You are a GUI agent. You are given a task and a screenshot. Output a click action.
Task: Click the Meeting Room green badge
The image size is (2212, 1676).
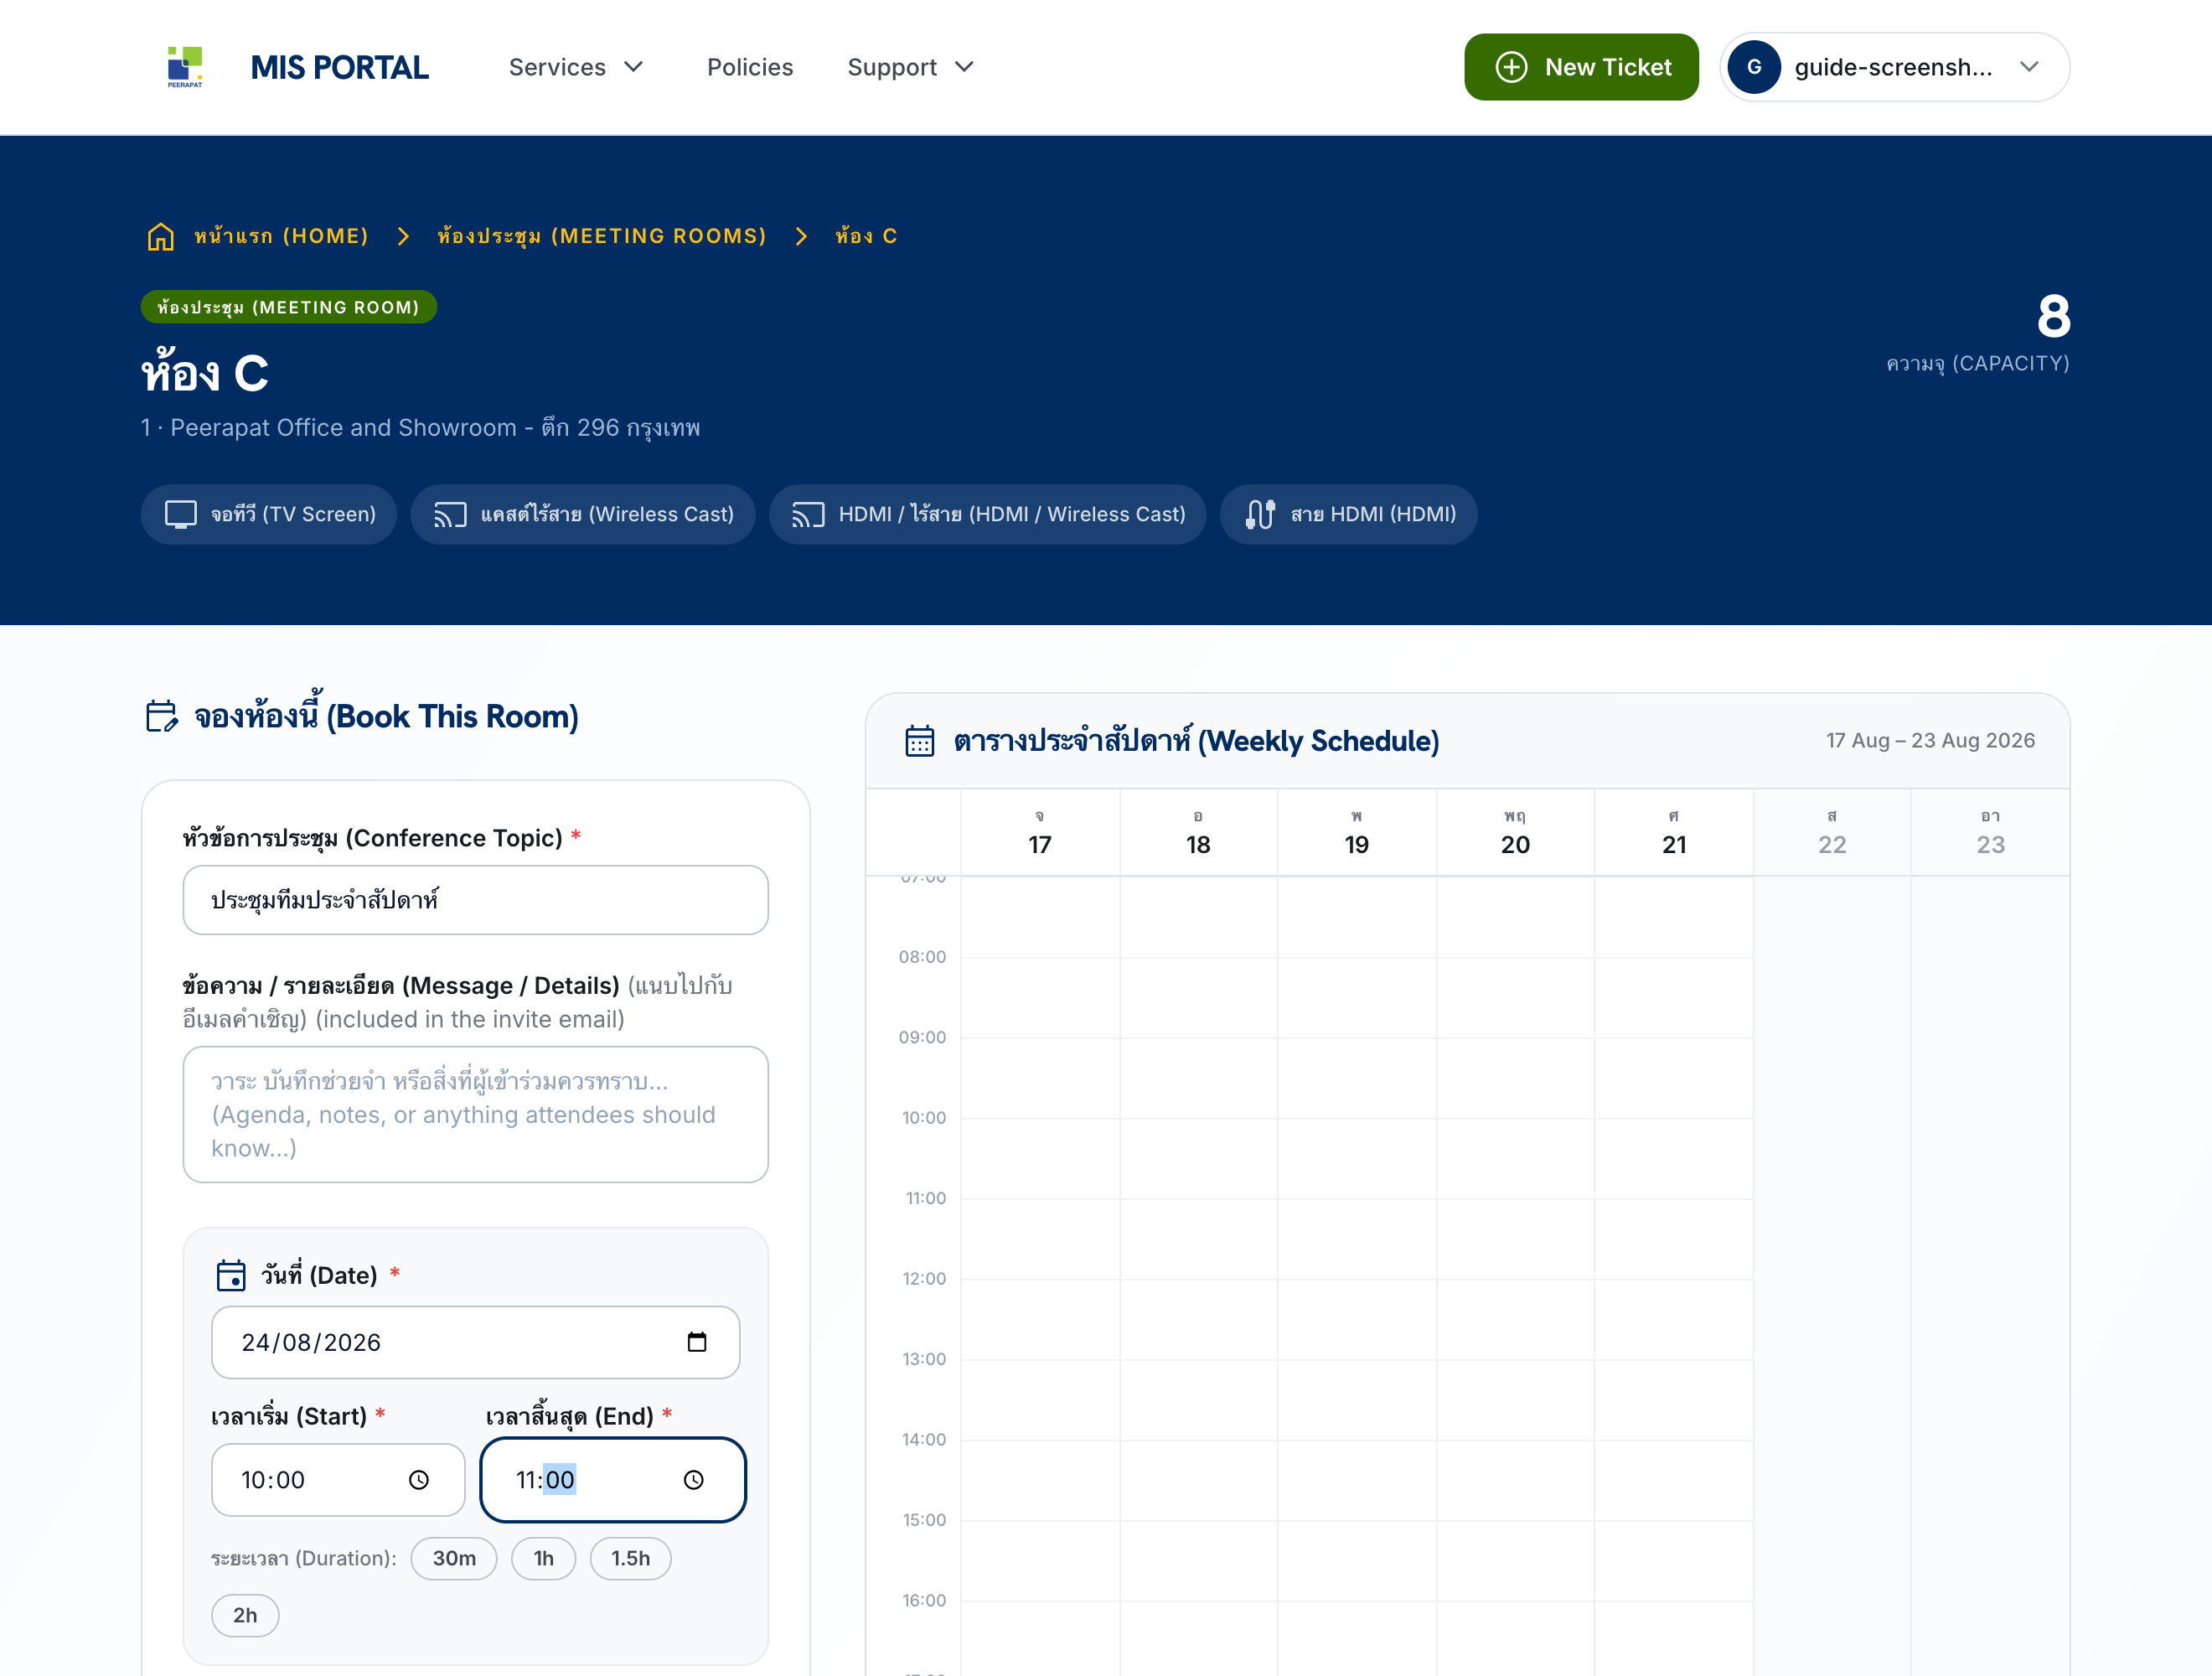click(x=289, y=307)
